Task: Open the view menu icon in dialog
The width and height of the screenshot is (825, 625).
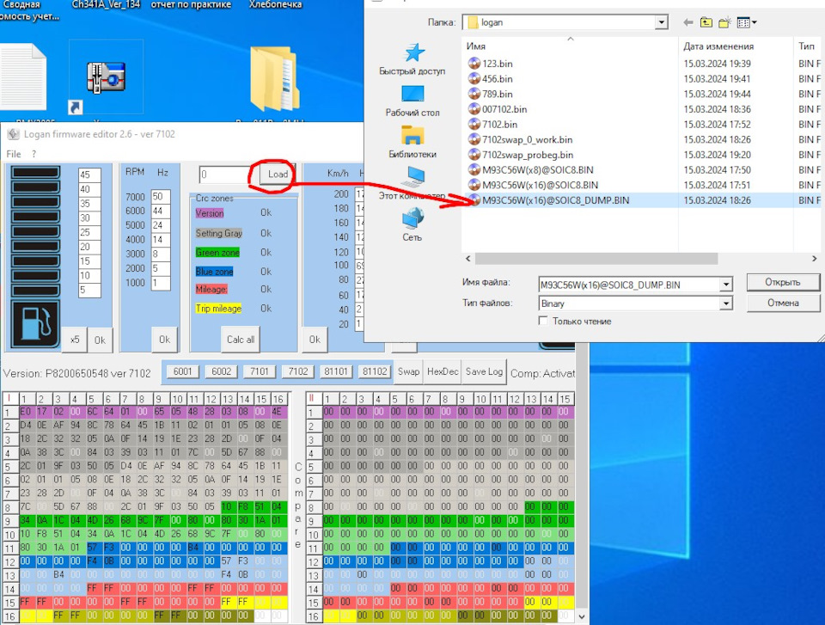Action: 747,22
